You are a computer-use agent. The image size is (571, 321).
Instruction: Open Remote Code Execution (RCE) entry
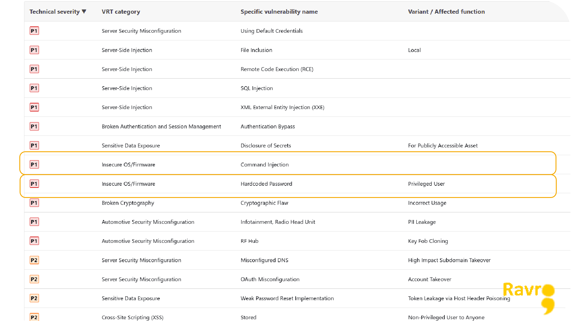pos(277,69)
